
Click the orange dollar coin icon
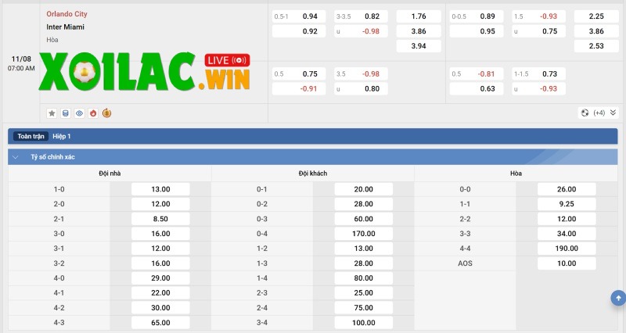(x=106, y=113)
